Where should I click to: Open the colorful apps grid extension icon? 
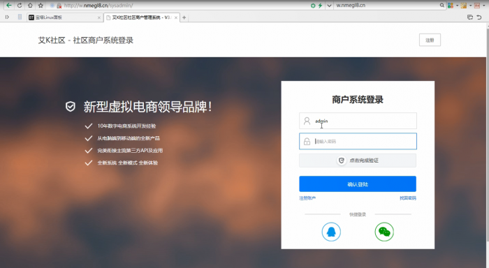click(451, 6)
